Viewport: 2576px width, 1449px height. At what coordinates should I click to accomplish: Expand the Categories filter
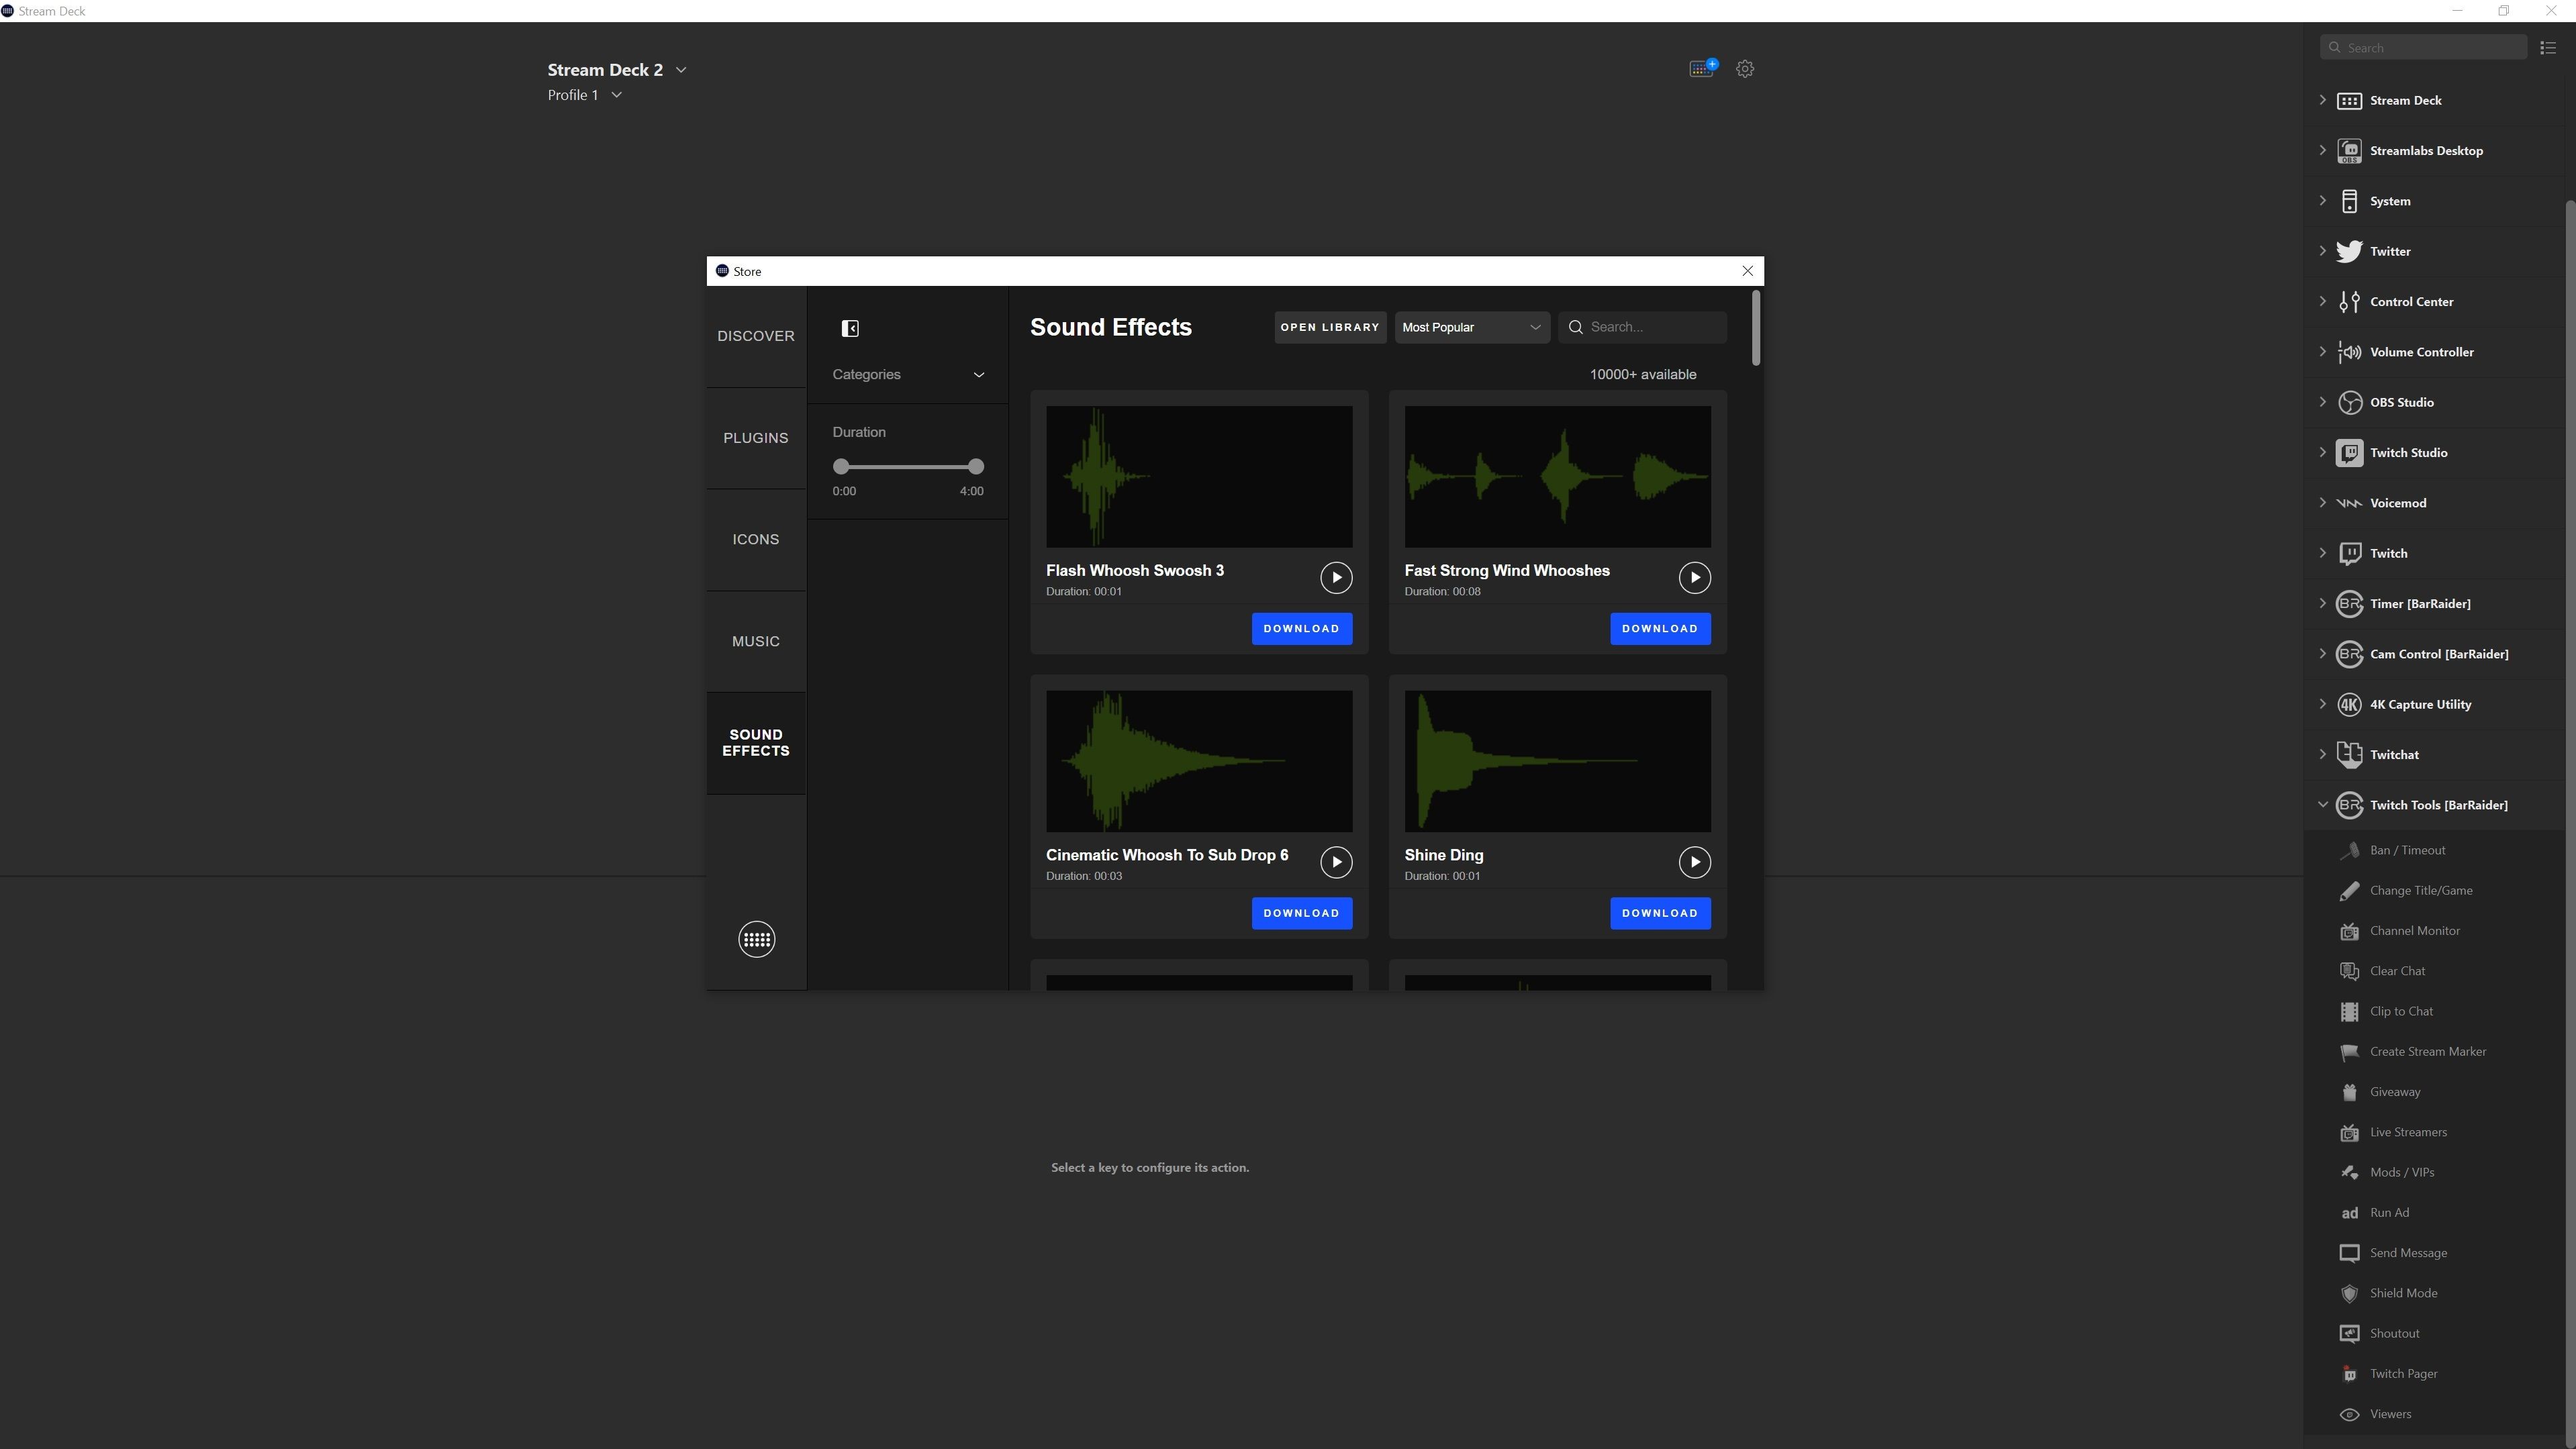click(x=908, y=374)
